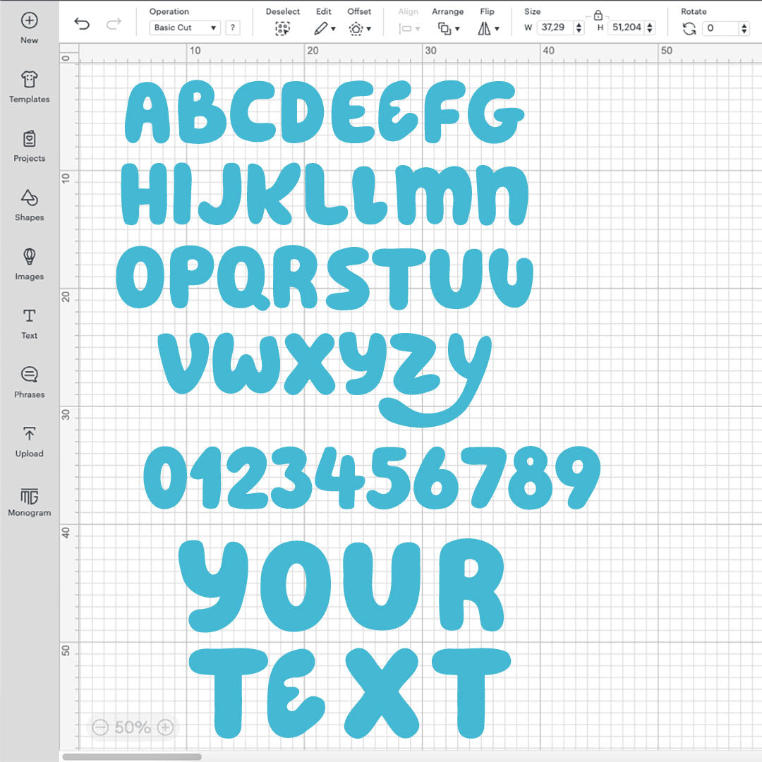Viewport: 762px width, 762px height.
Task: Create a new project with the New icon
Action: pos(29,21)
